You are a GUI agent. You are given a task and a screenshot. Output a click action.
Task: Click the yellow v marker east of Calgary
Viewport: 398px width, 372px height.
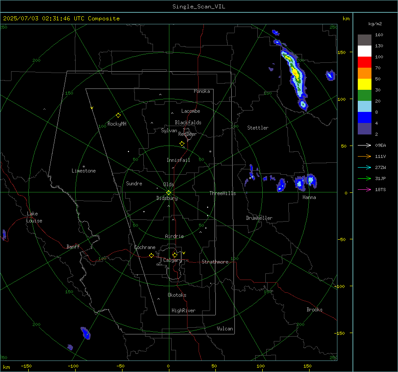pyautogui.click(x=184, y=253)
